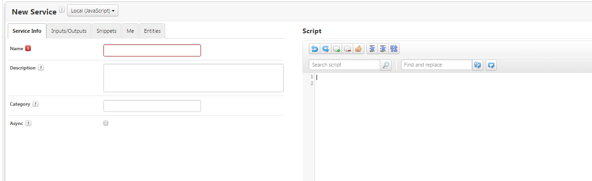Redo the script edit
Image resolution: width=592 pixels, height=181 pixels.
pos(326,49)
